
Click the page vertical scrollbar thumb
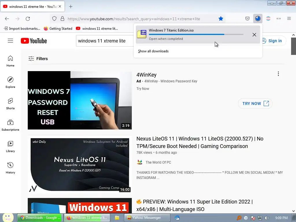[293, 46]
